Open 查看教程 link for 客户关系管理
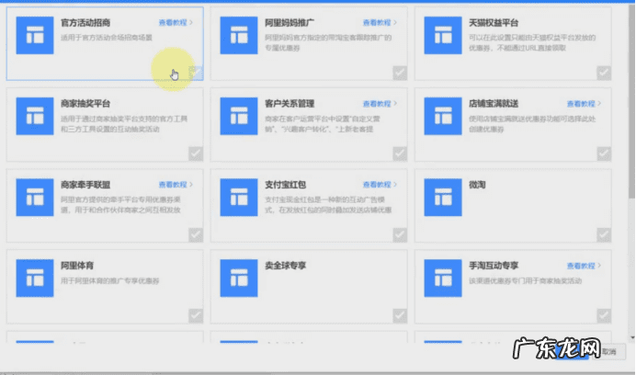Screen dimensions: 636x375 click(x=380, y=104)
